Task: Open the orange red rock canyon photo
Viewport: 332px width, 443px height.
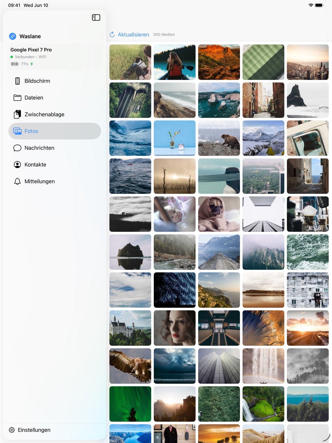Action: [219, 62]
